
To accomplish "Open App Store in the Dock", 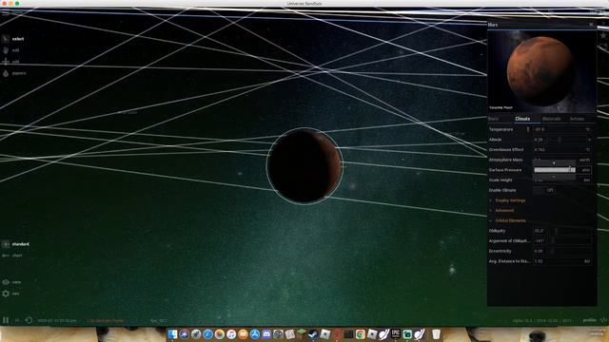I will 255,333.
